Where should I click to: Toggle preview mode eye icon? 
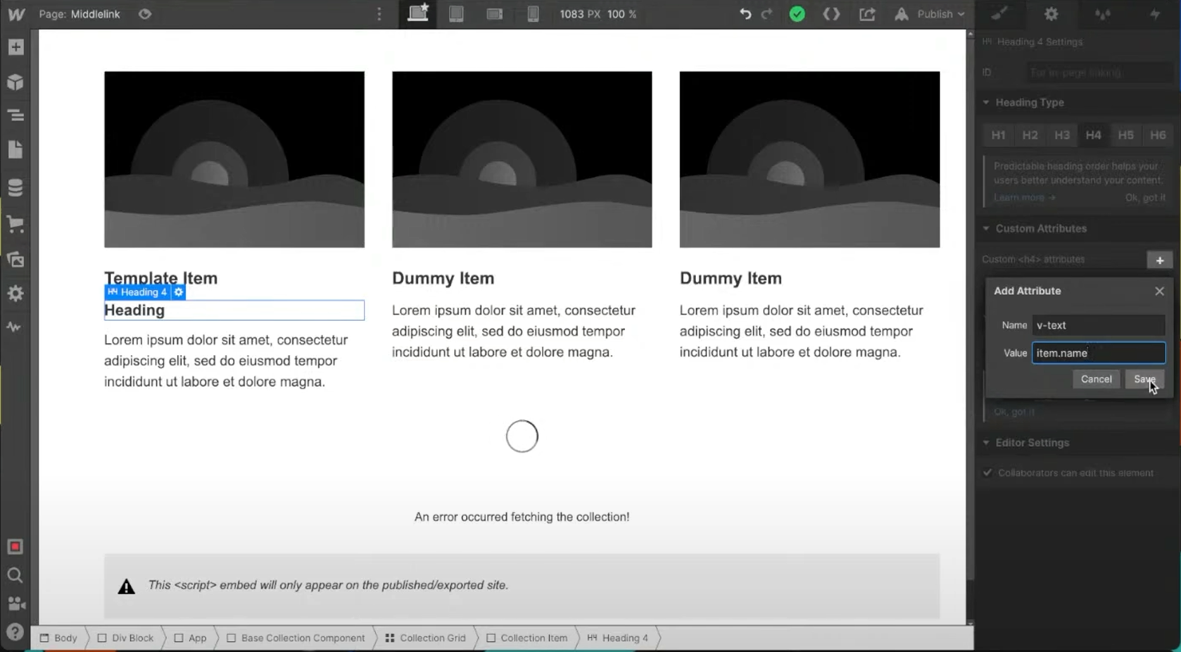click(145, 14)
